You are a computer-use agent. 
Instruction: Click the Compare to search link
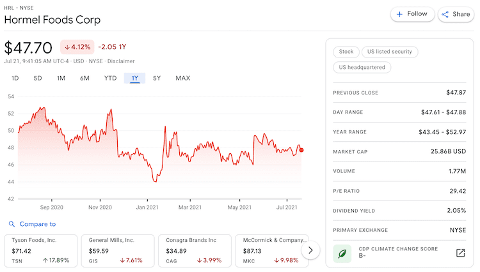tap(38, 224)
